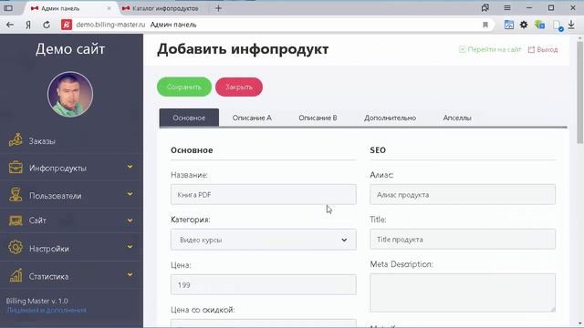
Task: Click the Демо сайт header title
Action: click(70, 49)
